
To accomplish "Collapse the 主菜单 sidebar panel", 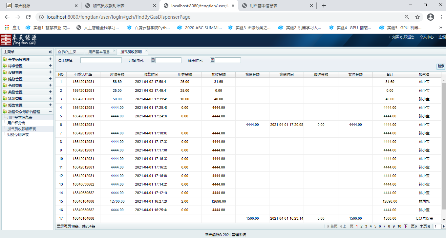I will (x=50, y=52).
